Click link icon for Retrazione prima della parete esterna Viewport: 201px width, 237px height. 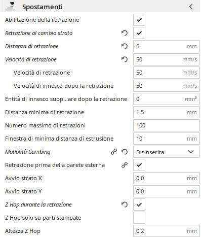125,165
